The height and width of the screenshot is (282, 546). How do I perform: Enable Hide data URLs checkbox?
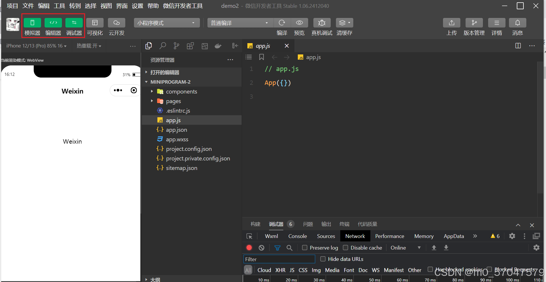pos(323,259)
